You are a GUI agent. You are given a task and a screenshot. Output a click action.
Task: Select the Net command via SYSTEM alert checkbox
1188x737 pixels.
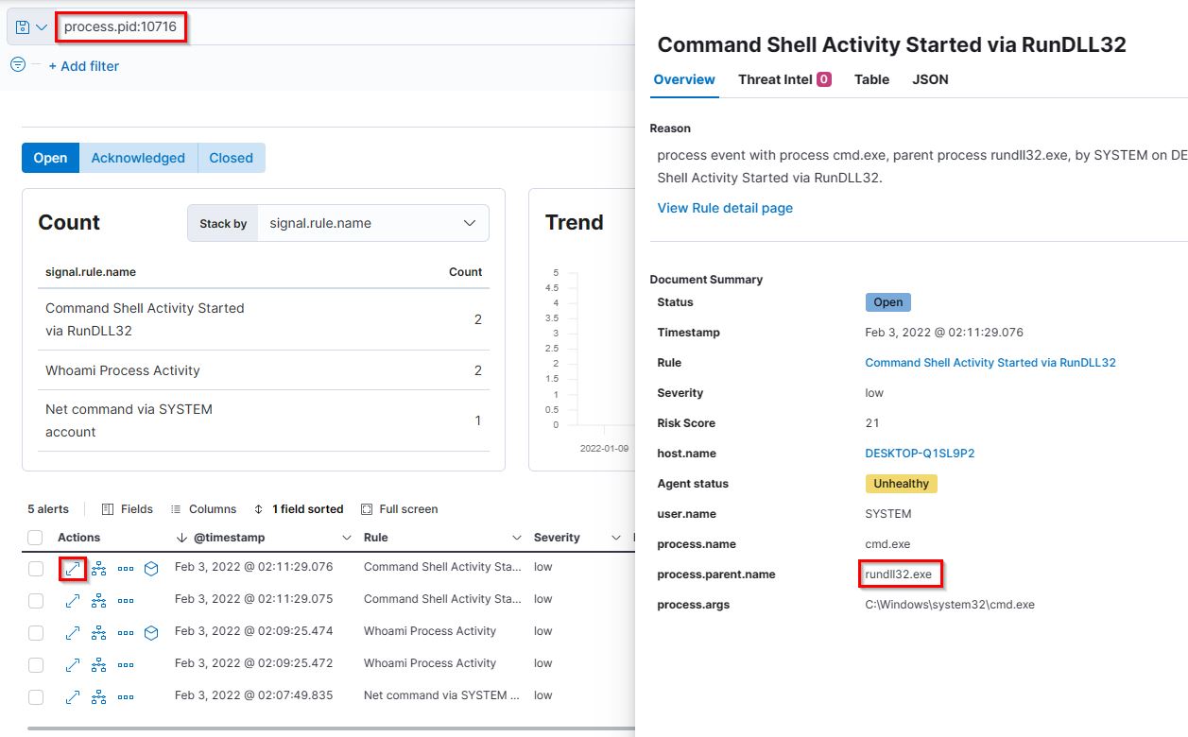click(35, 696)
